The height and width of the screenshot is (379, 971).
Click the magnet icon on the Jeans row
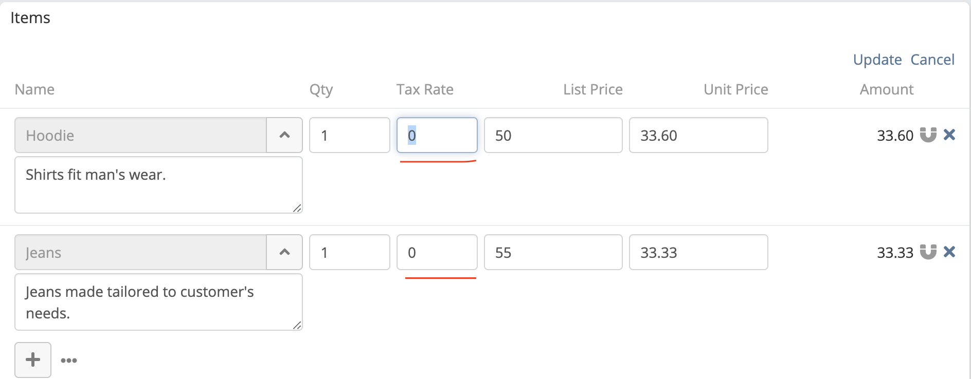[x=928, y=252]
